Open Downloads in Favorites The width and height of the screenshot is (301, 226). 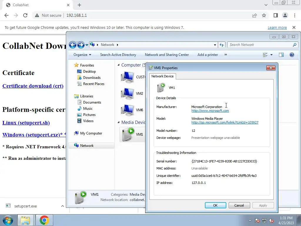point(92,78)
